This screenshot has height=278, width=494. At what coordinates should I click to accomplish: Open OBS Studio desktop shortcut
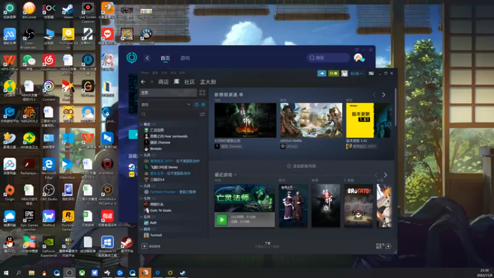tap(49, 193)
